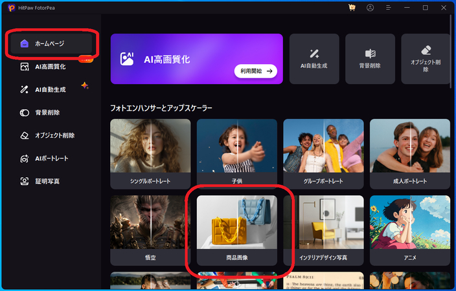The width and height of the screenshot is (456, 291).
Task: Click the vertical scrollbar on right edge
Action: (451, 52)
